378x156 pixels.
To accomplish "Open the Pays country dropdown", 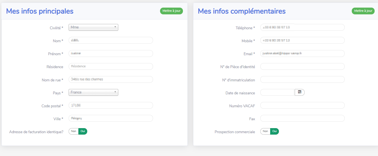I will point(93,92).
